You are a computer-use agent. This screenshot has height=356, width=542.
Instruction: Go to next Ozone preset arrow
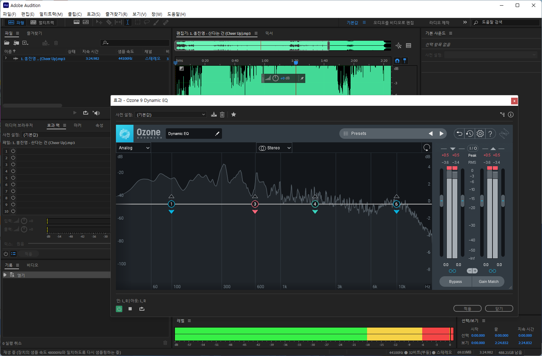coord(442,134)
